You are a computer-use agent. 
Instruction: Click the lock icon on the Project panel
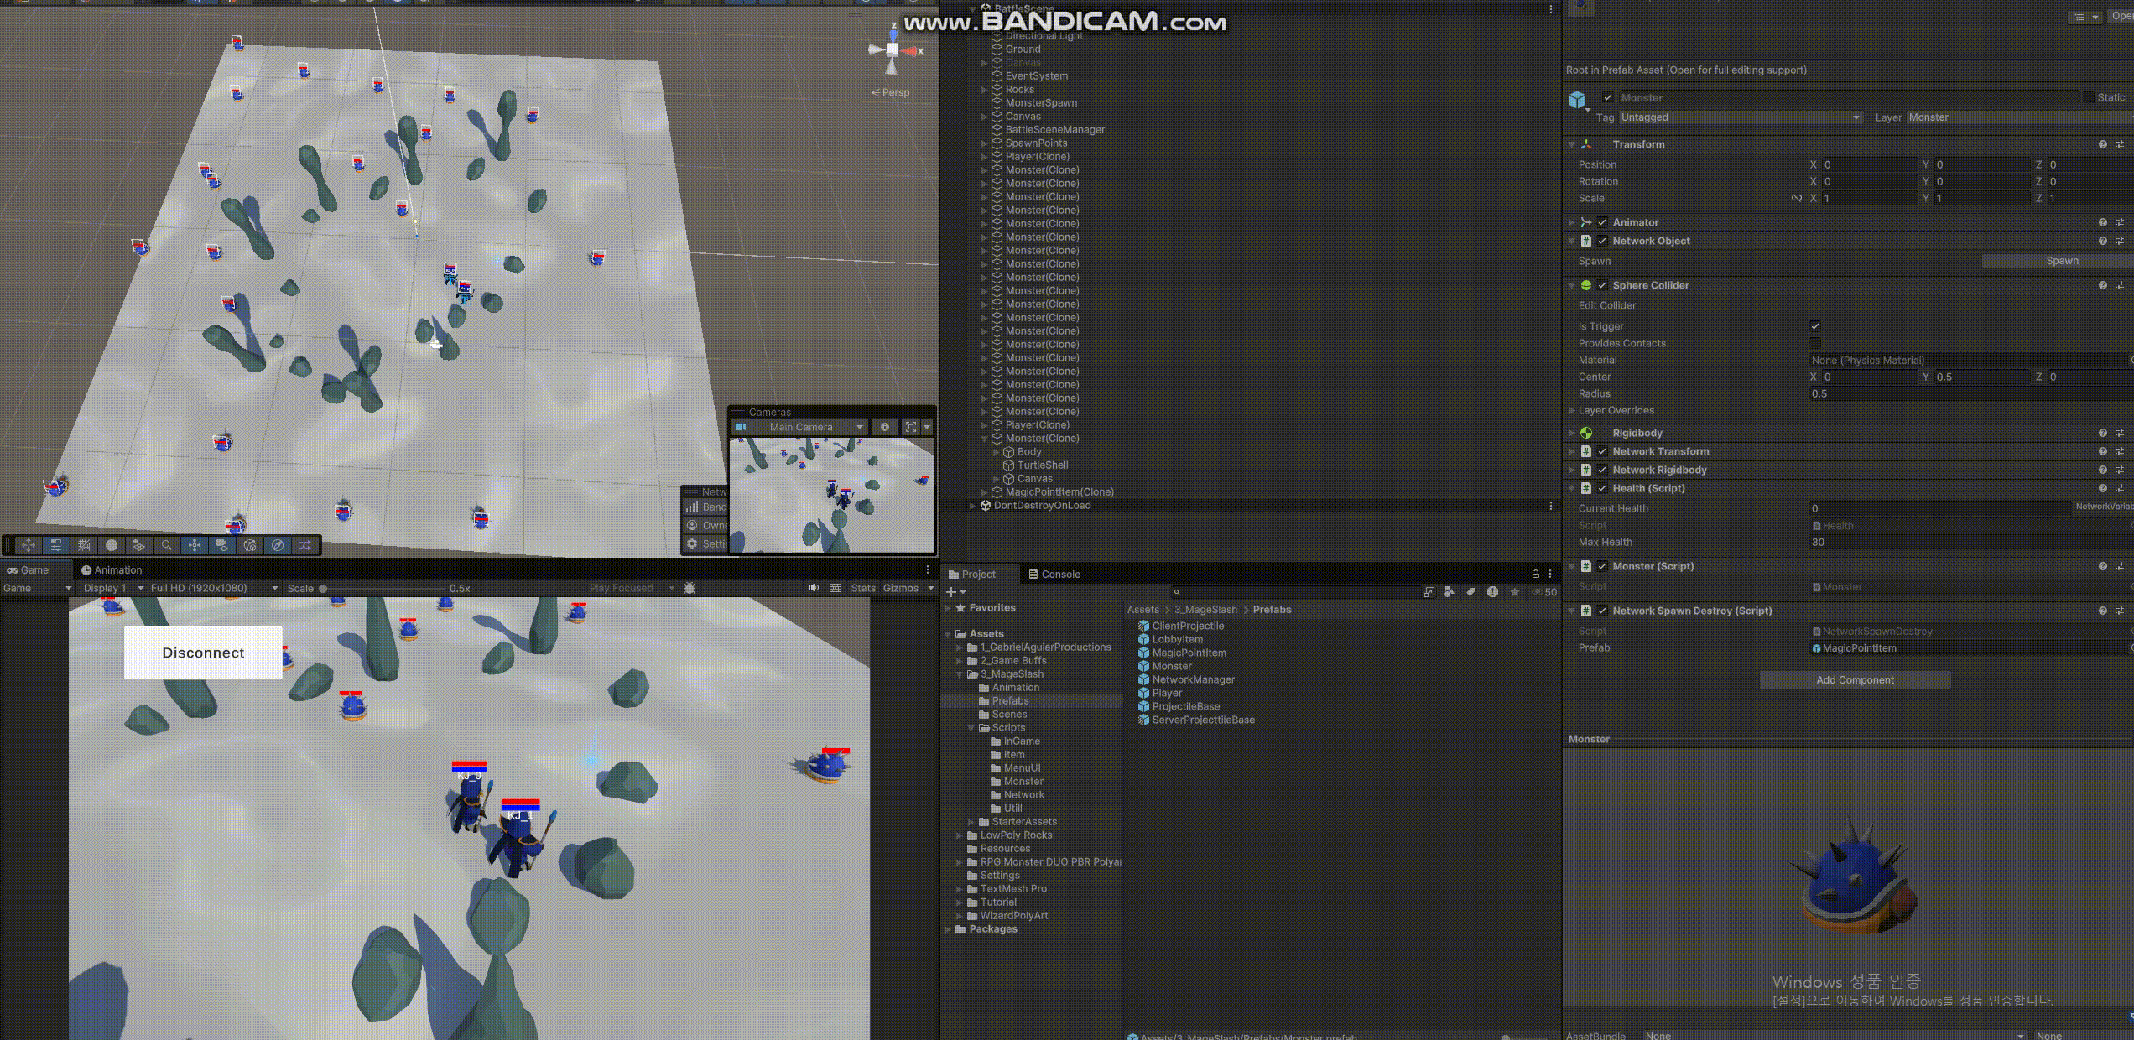pos(1535,574)
